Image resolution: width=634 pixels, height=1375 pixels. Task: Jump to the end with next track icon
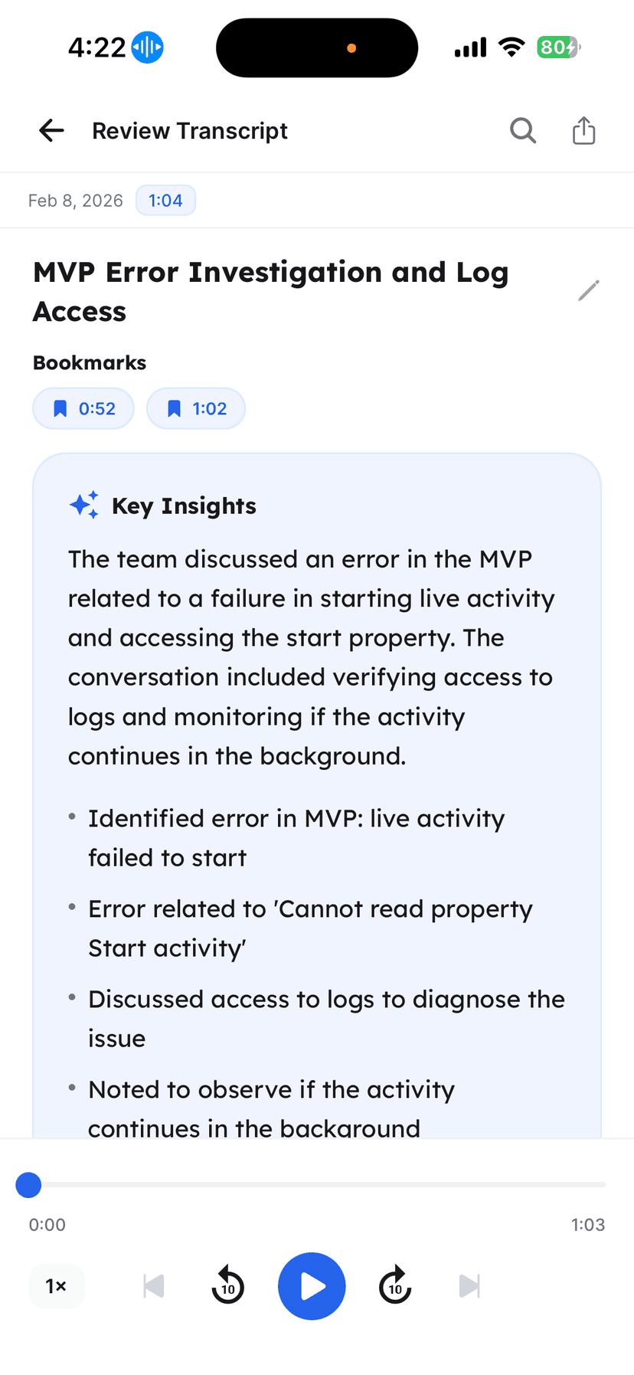(470, 1286)
